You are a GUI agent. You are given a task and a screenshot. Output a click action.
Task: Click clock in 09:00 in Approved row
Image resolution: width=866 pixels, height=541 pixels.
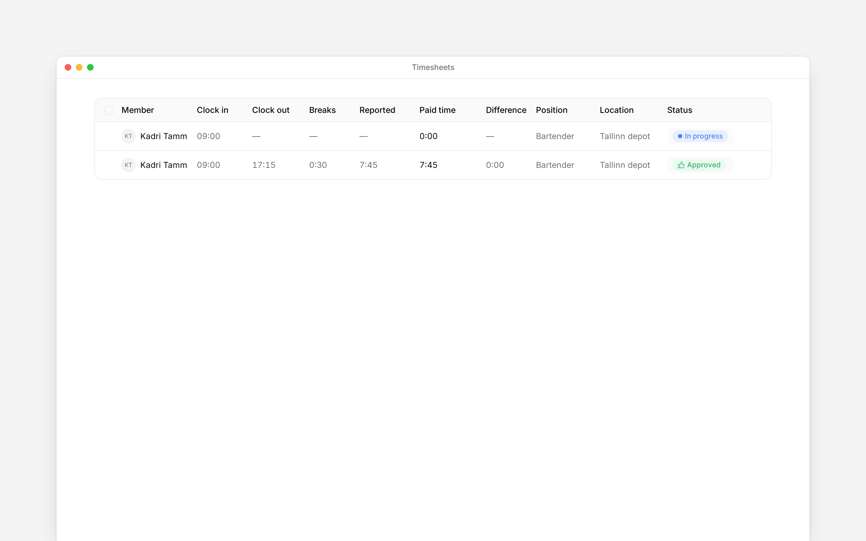pyautogui.click(x=209, y=165)
